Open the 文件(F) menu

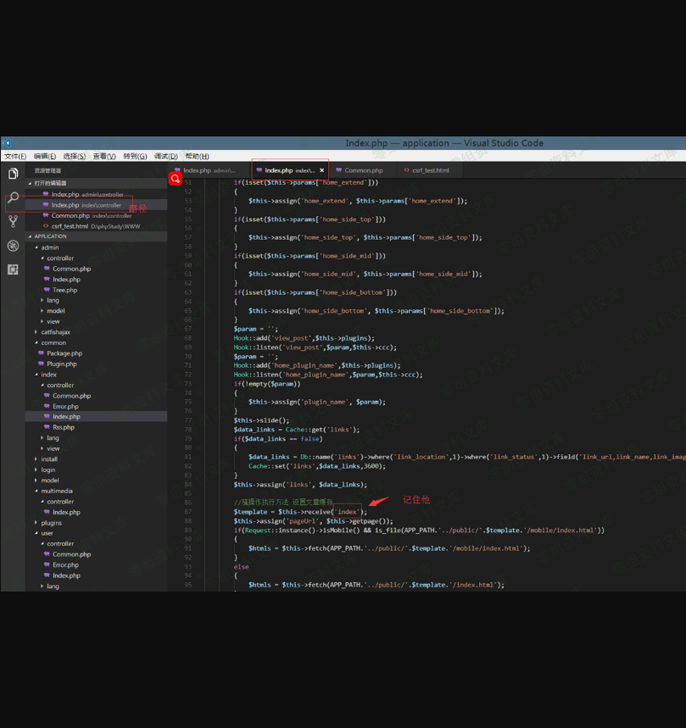coord(15,156)
